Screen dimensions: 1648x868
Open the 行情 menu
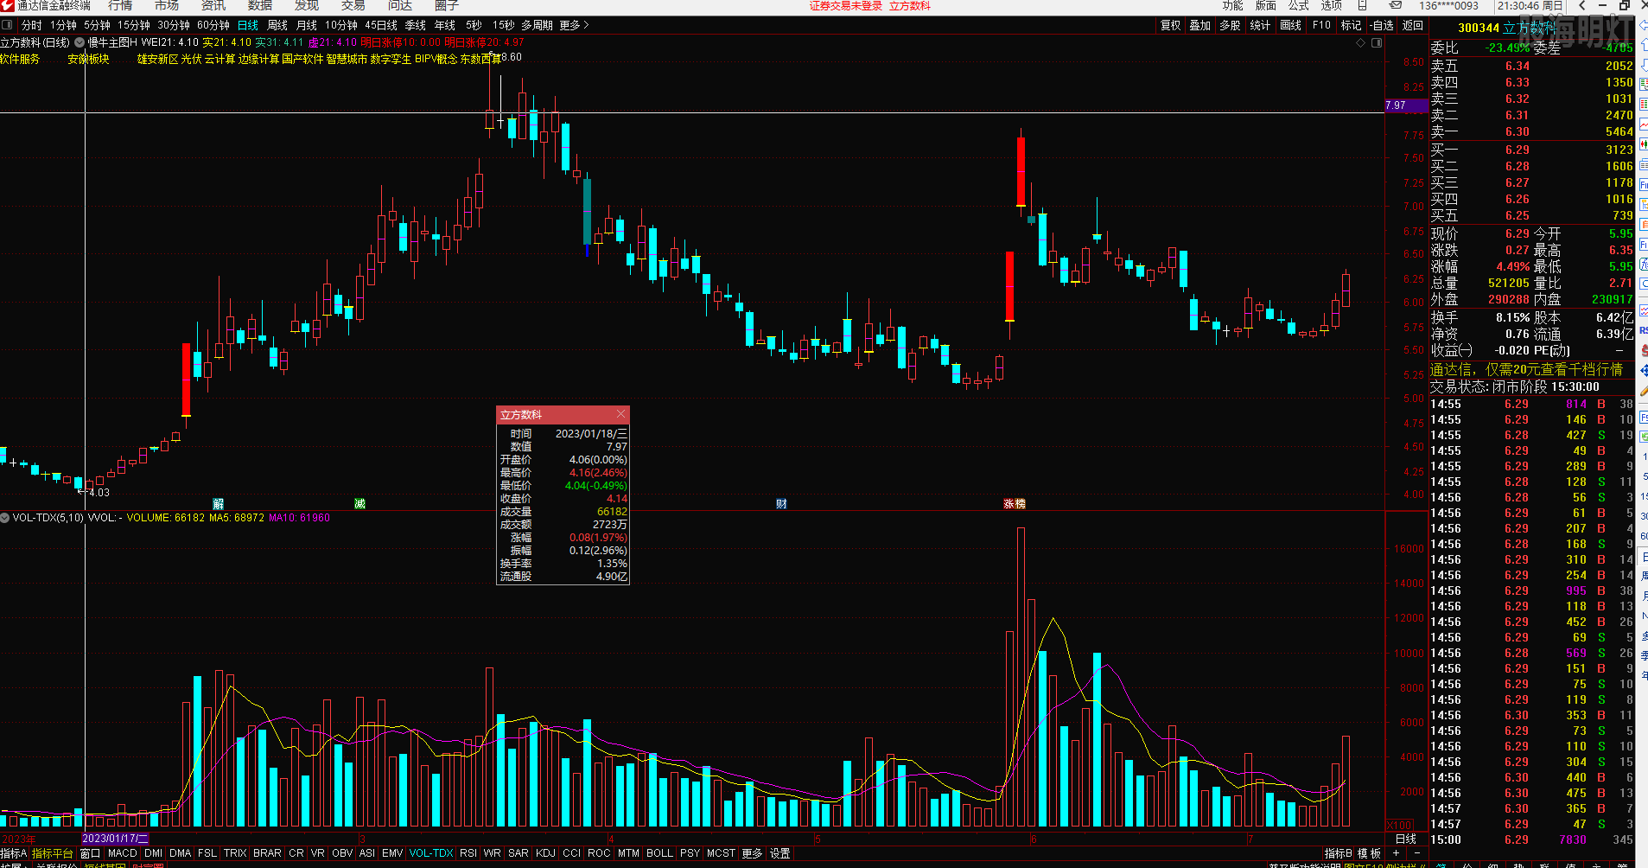click(120, 5)
